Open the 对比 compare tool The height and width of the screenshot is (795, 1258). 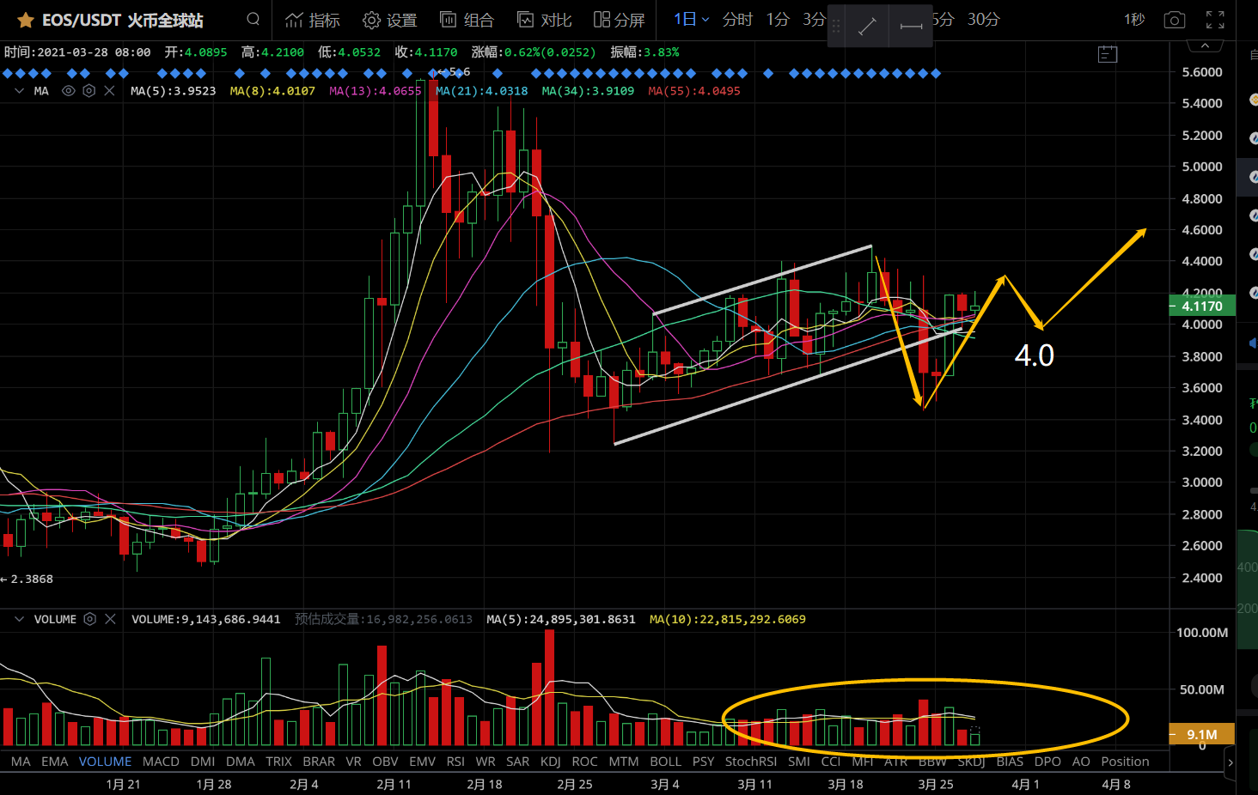pos(544,20)
